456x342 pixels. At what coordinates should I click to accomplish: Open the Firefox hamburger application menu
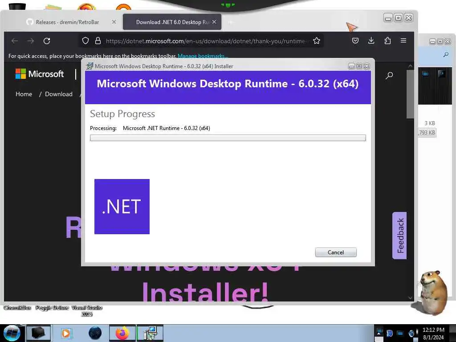[403, 41]
